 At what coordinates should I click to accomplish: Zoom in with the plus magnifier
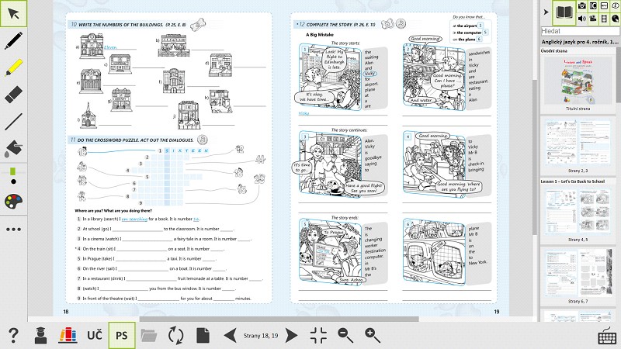click(373, 336)
